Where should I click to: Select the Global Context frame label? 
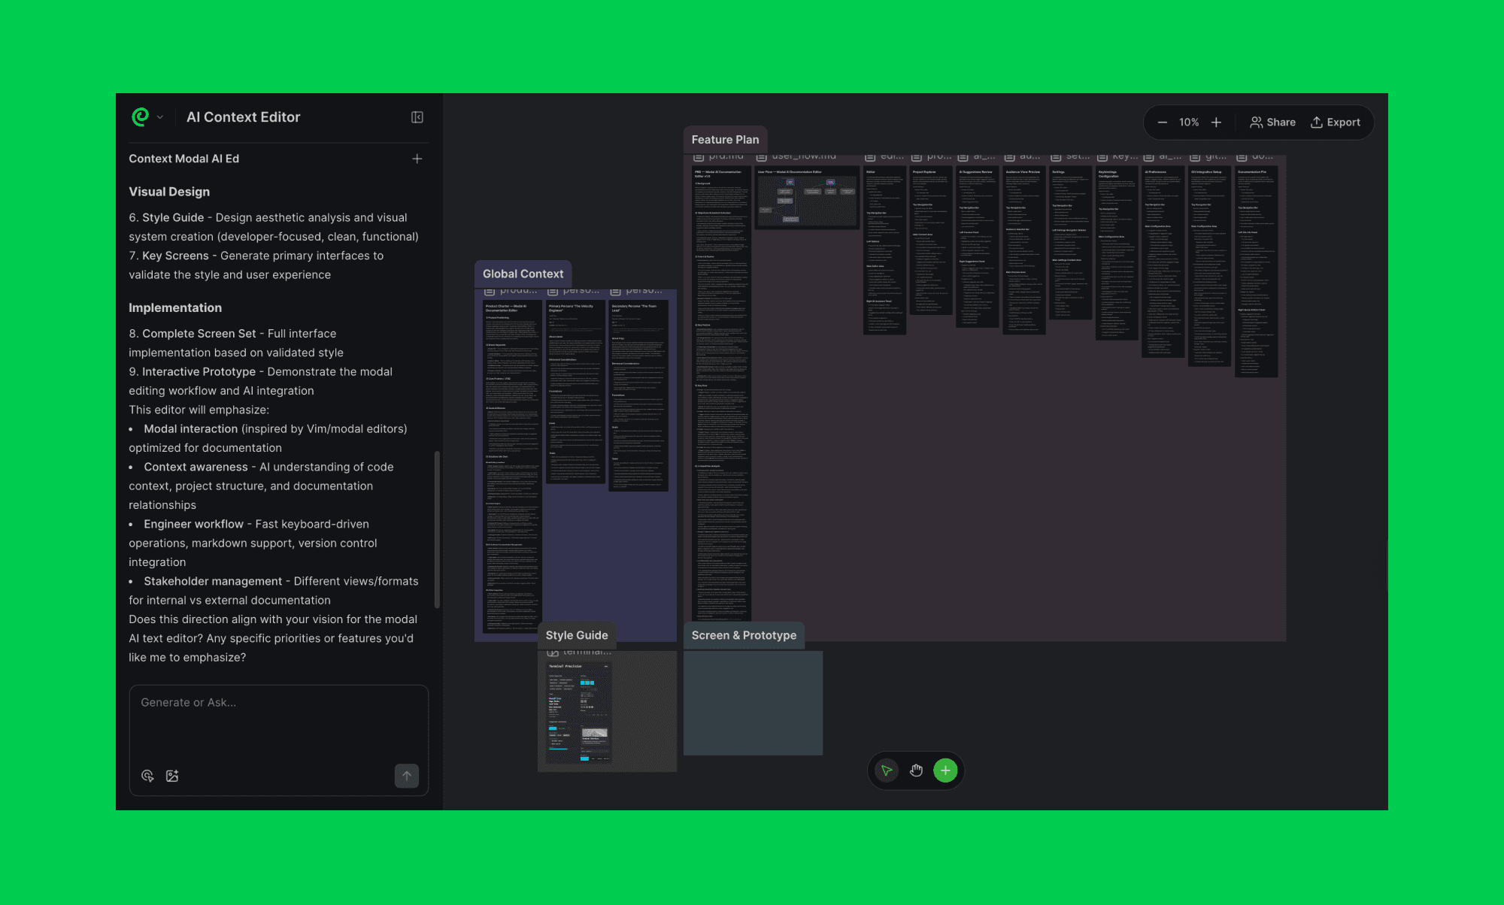point(523,274)
